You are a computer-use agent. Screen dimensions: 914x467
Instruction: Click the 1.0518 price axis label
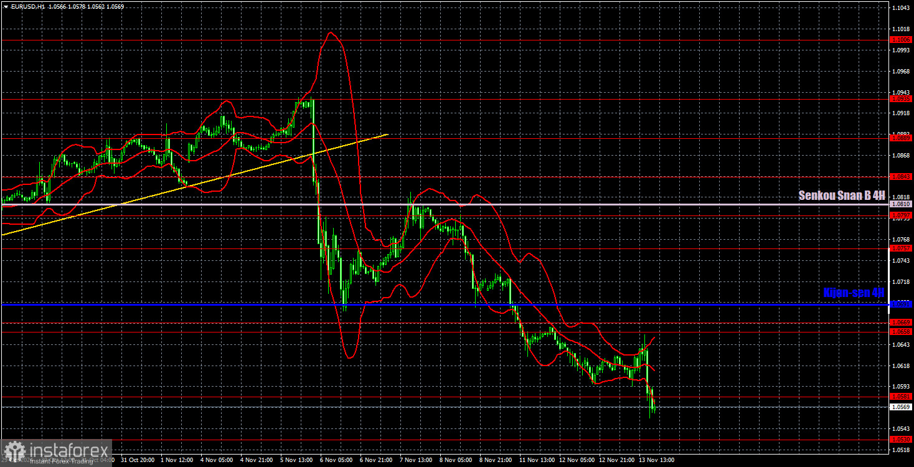(901, 450)
